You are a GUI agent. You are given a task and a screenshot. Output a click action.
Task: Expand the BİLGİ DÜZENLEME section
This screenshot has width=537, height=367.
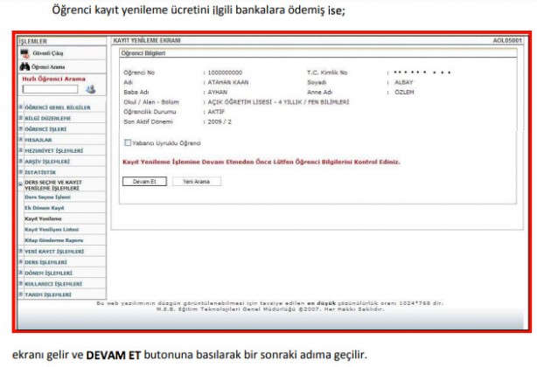20,118
